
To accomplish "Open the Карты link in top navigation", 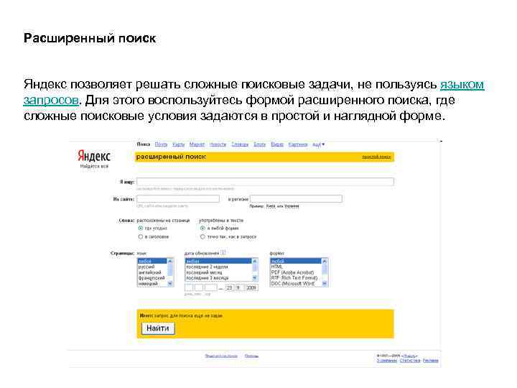I will 178,144.
